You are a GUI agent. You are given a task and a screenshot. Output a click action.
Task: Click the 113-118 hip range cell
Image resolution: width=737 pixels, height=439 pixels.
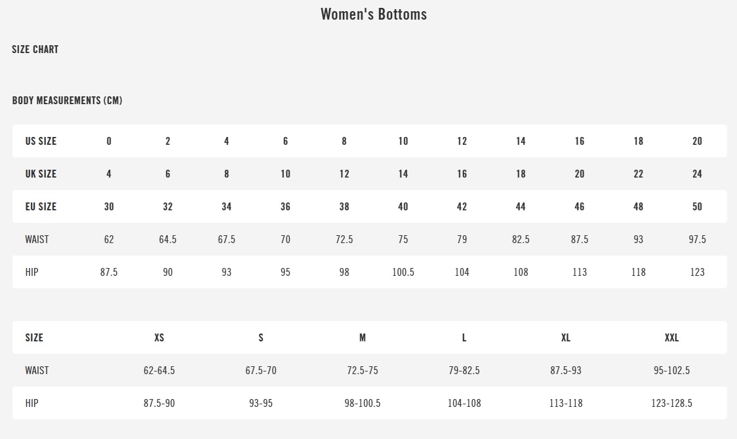click(566, 403)
